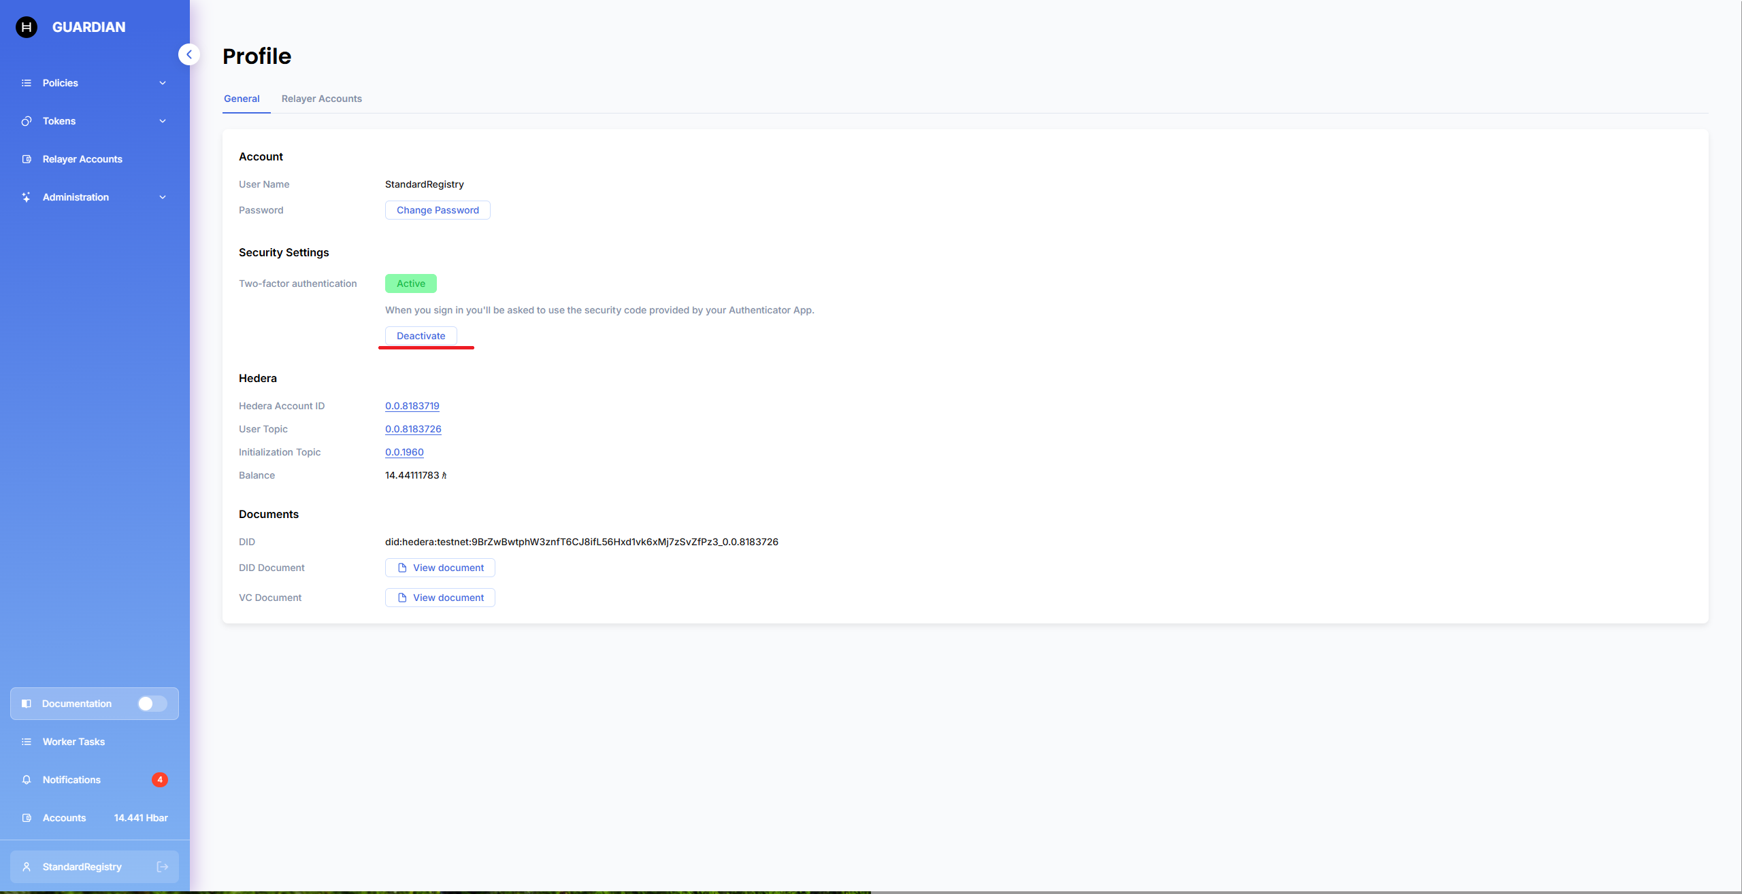
Task: Expand the Administration menu chevron
Action: tap(163, 197)
